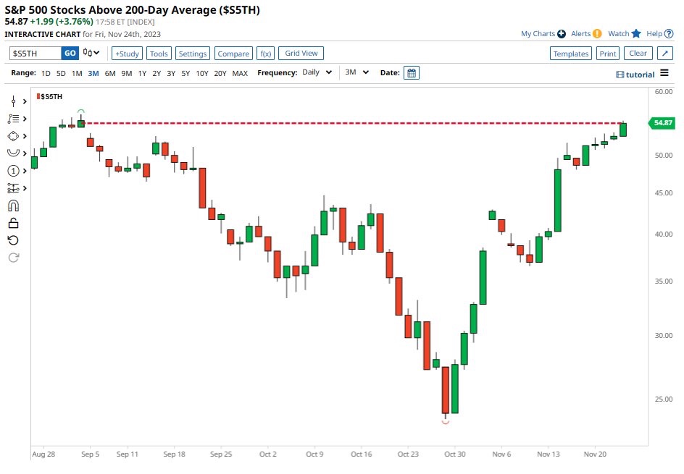Click the $S5TH red legend swatch
Viewport: 684px width, 474px height.
click(38, 96)
